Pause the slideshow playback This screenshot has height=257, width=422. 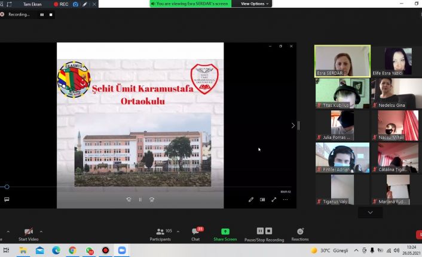pos(140,200)
